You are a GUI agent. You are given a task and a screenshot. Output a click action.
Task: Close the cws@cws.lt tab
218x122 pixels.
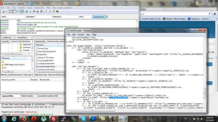click(x=14, y=38)
